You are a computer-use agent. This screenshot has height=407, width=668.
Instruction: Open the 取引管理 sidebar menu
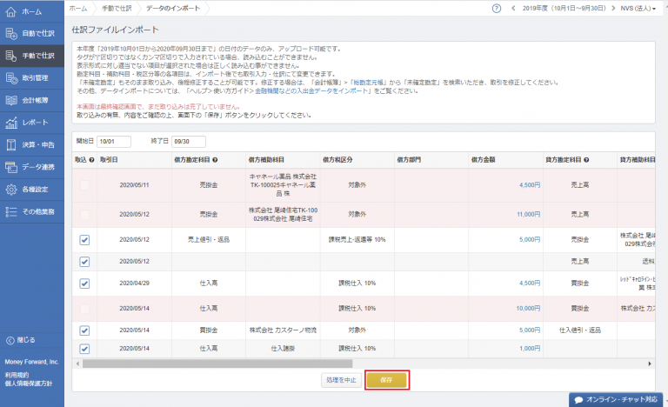click(32, 77)
